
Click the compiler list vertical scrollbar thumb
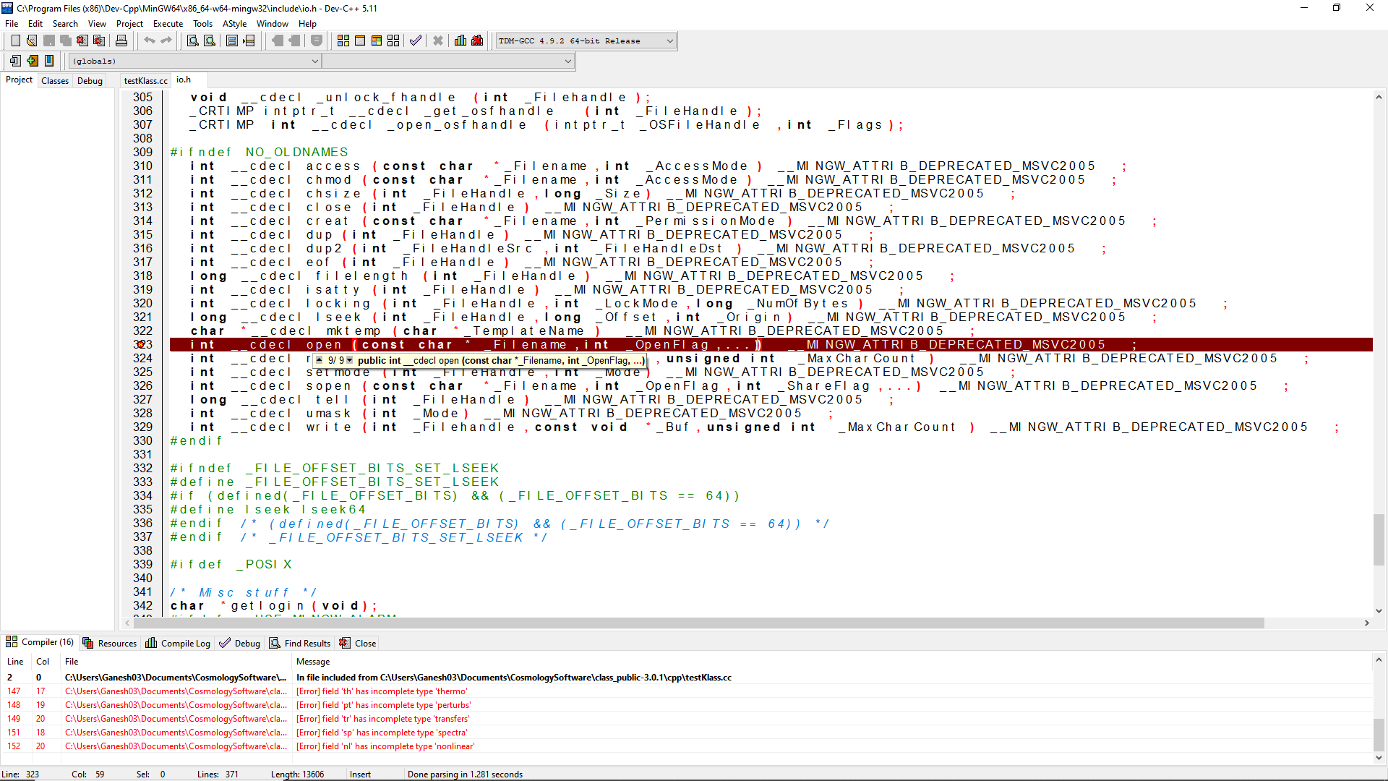(x=1379, y=735)
